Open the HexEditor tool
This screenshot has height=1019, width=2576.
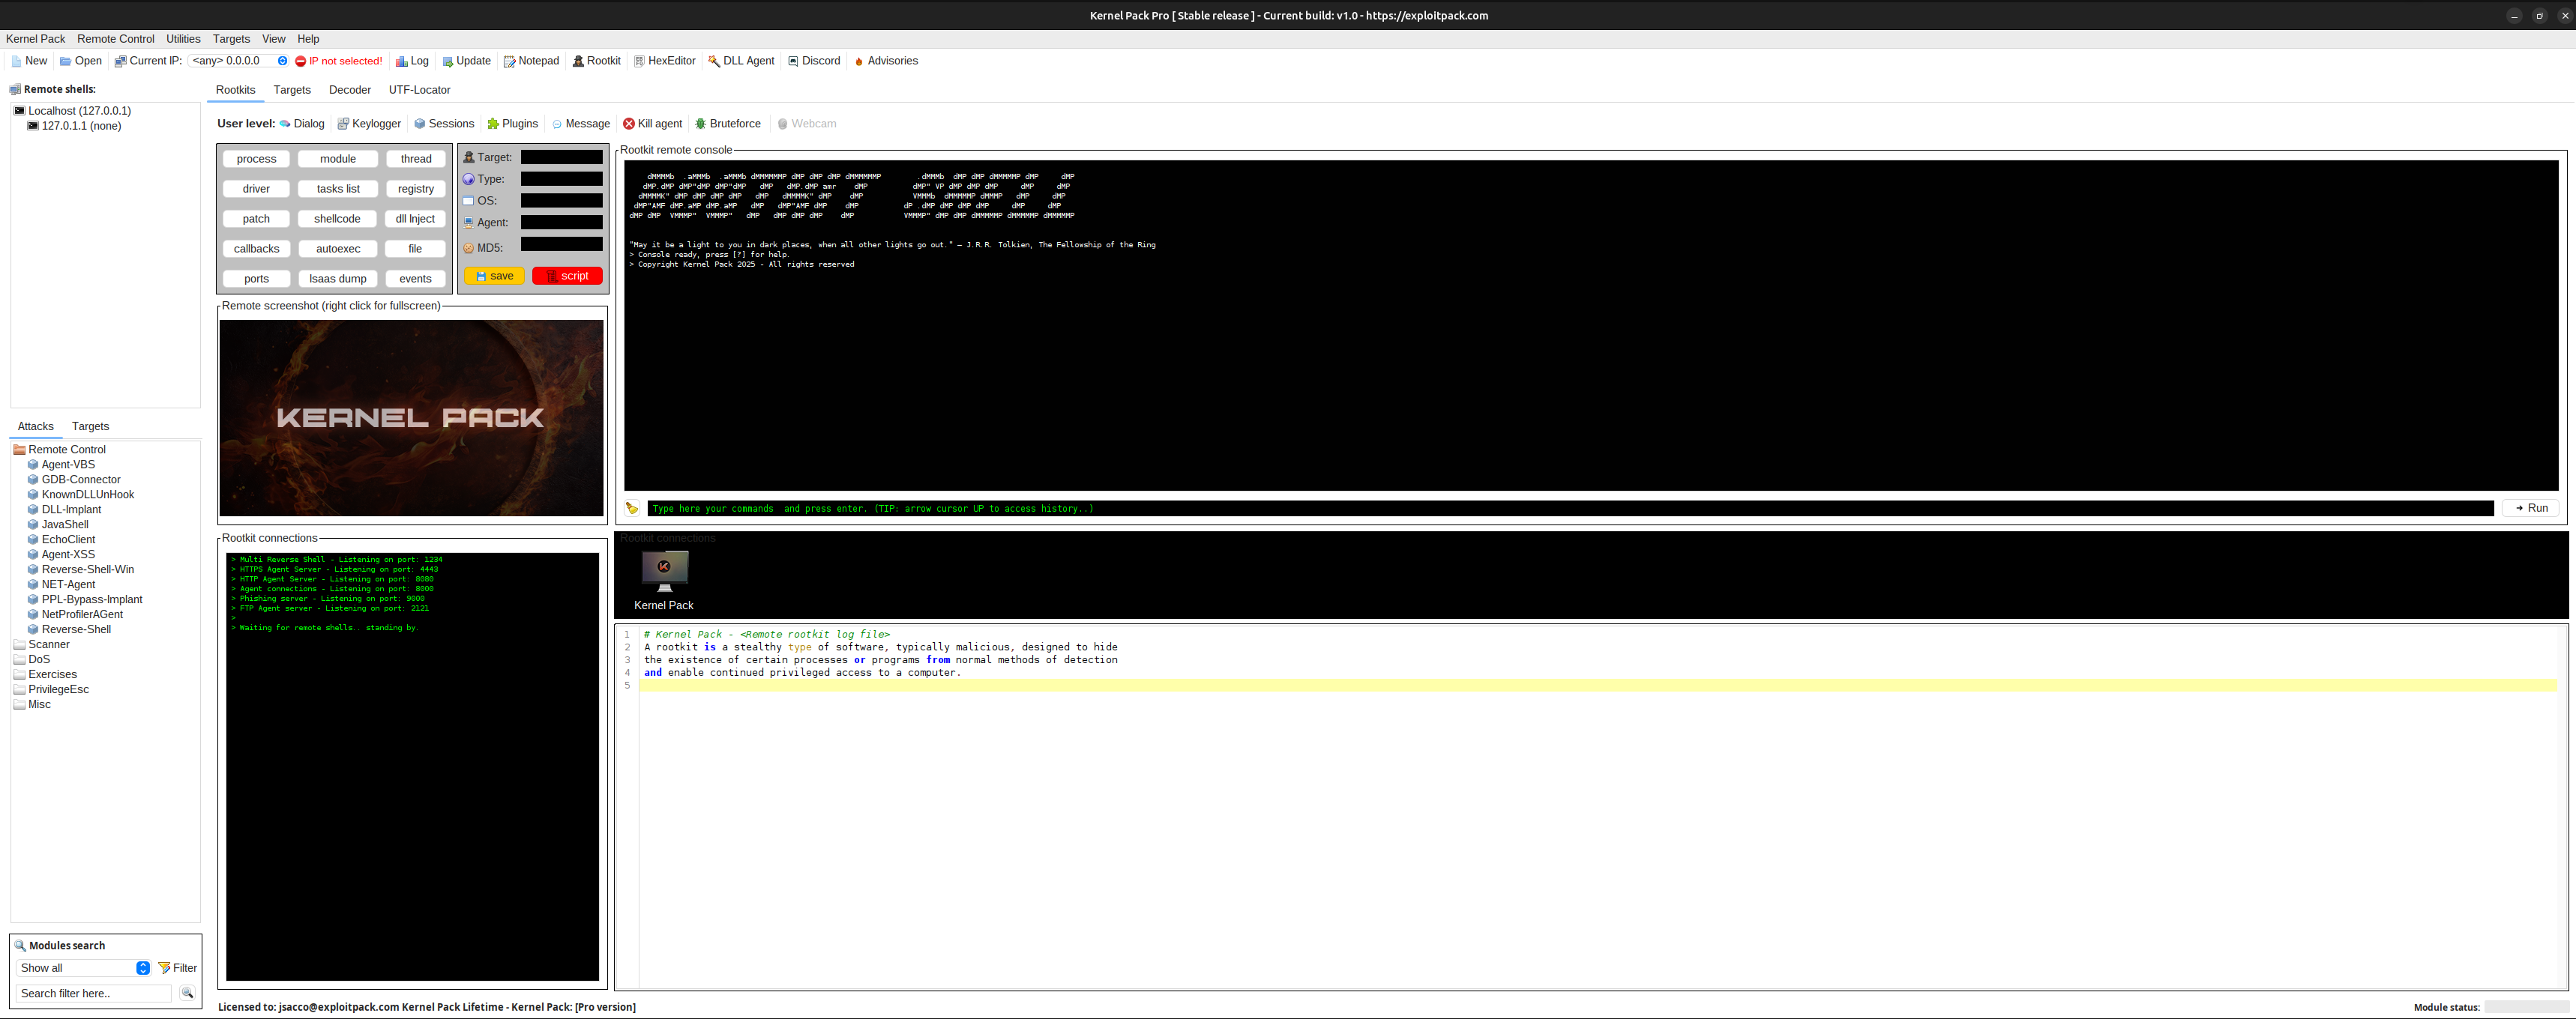tap(664, 61)
